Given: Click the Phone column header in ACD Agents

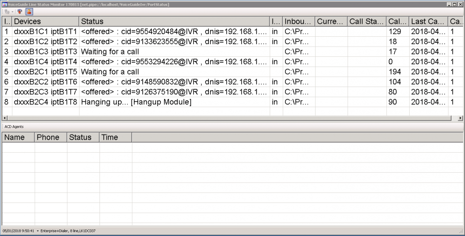Looking at the screenshot, I should coord(50,137).
